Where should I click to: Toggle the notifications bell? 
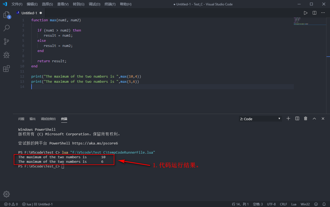(324, 204)
